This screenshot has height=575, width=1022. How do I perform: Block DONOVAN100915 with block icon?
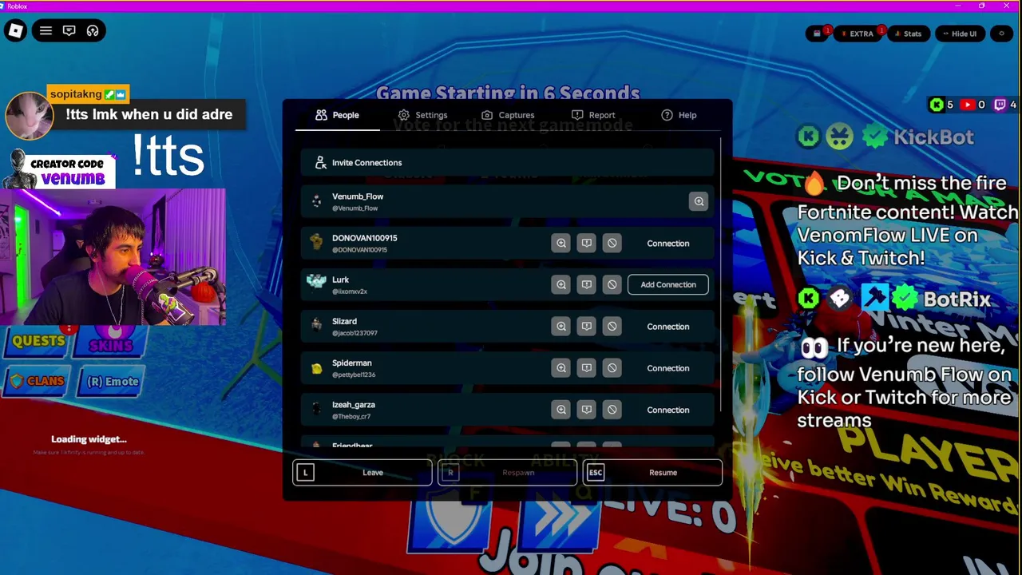coord(612,243)
